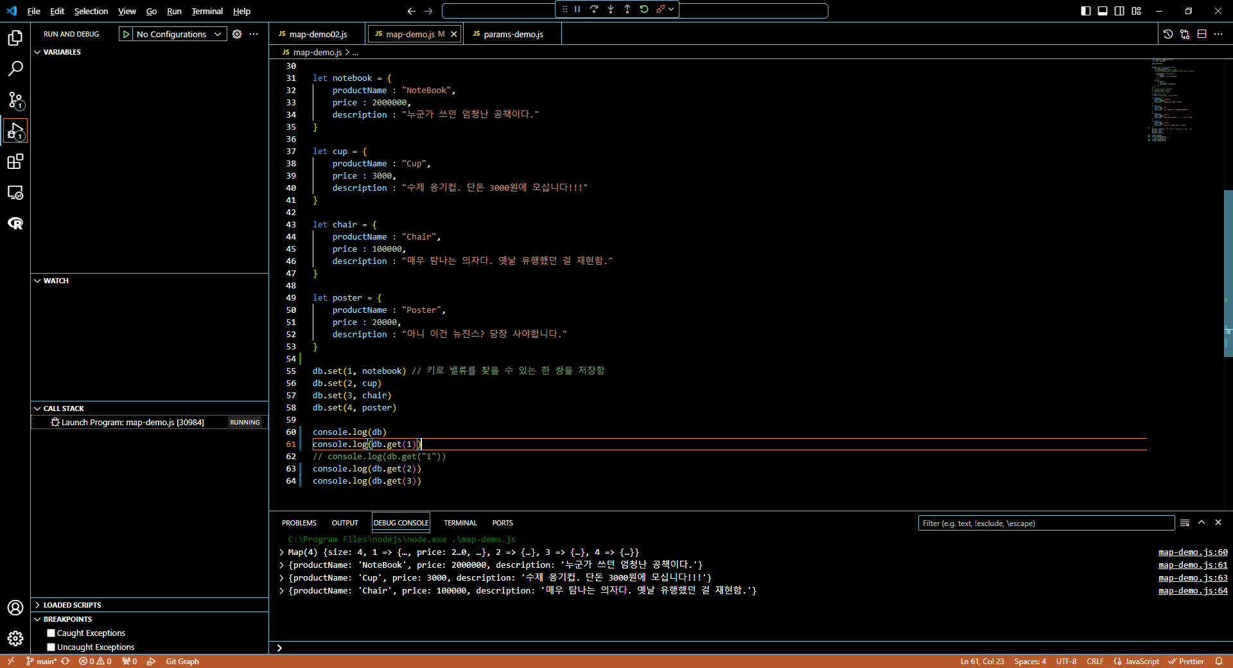Expand the Map(4) console output row

tap(281, 552)
